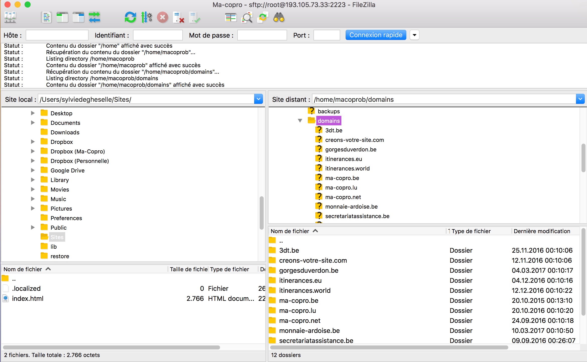Refresh file and folder lists
587x362 pixels.
coord(130,18)
